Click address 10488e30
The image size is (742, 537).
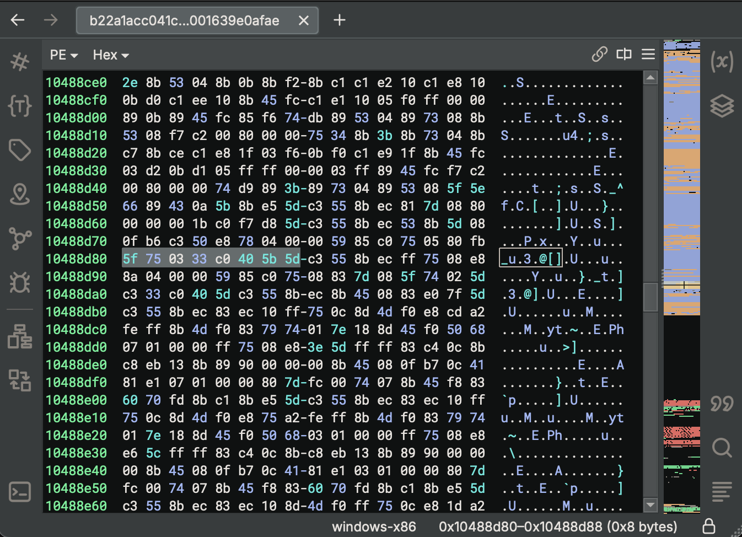click(76, 453)
